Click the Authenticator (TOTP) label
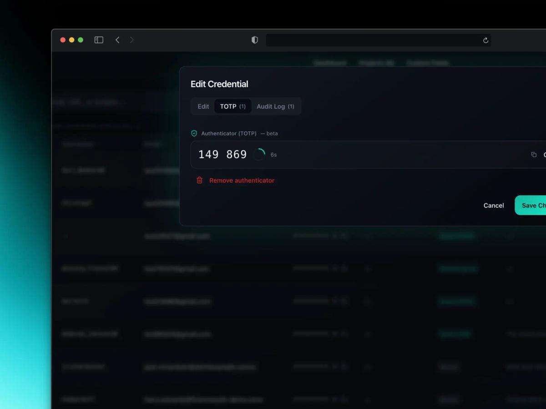Viewport: 546px width, 409px height. tap(229, 134)
